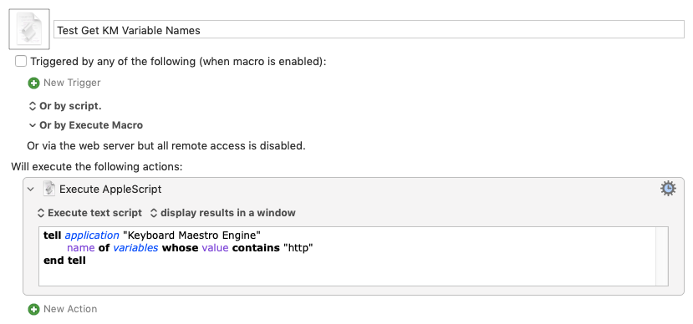Place cursor on the 'end tell' line
The height and width of the screenshot is (324, 693).
pos(64,261)
